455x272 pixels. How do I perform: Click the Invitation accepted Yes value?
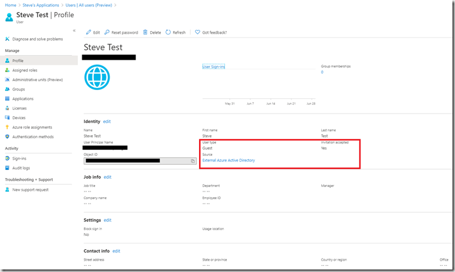[x=324, y=148]
